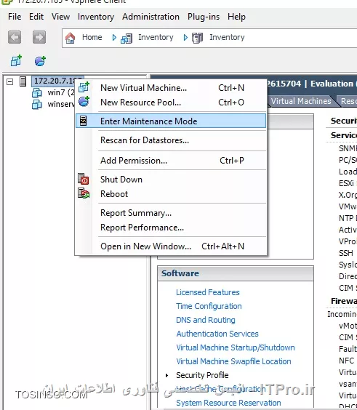Click Home breadcrumb label
This screenshot has width=357, height=410.
click(92, 37)
